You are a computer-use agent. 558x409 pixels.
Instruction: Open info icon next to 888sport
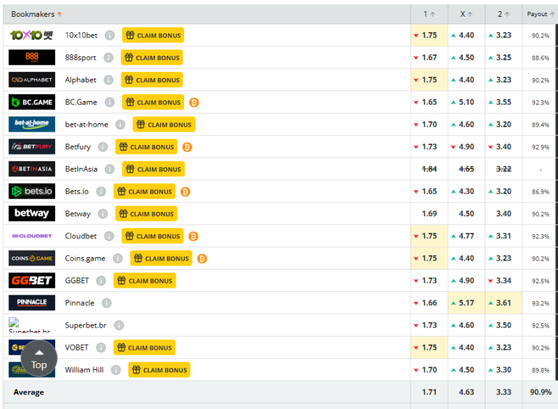pos(108,58)
